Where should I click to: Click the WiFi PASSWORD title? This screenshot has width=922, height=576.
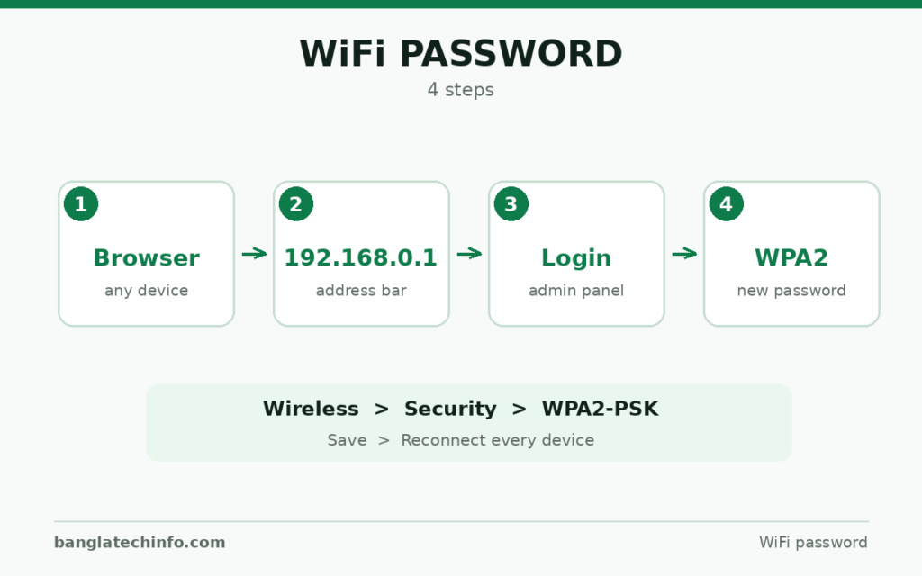click(461, 54)
